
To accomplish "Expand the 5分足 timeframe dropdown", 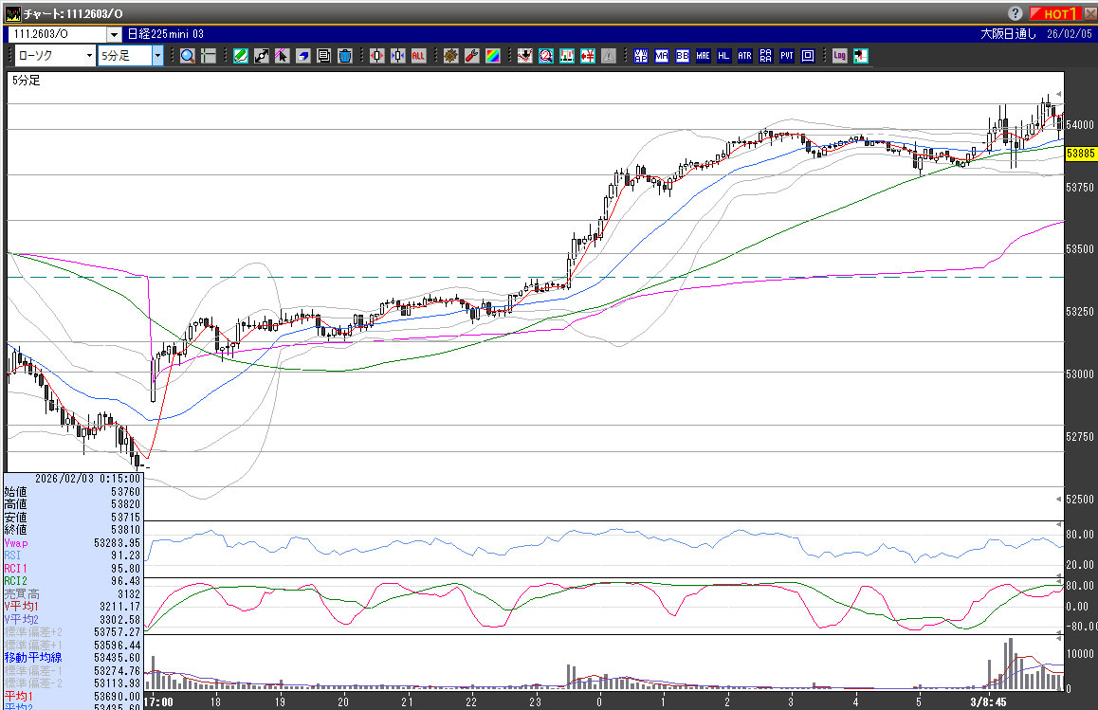I will 157,56.
